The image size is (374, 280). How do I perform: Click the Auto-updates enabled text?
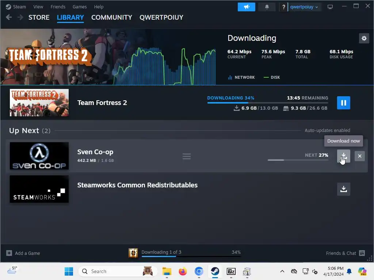(327, 130)
